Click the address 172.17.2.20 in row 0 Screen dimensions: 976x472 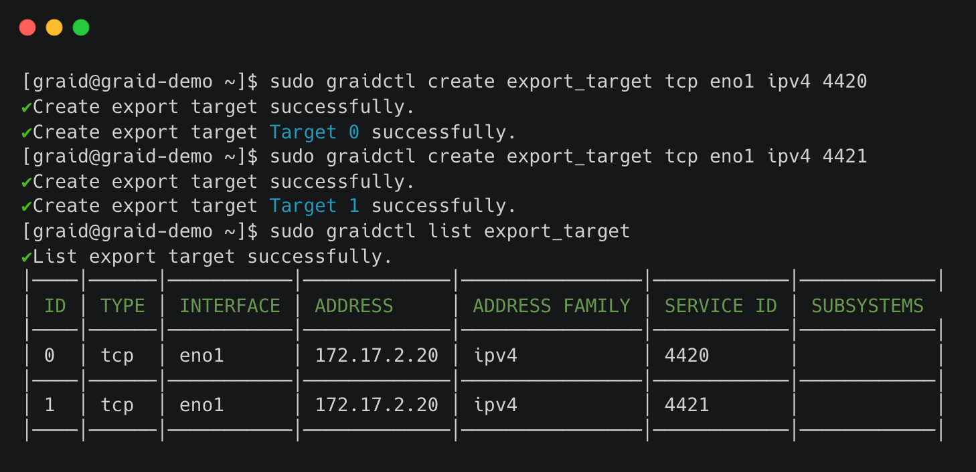point(376,356)
